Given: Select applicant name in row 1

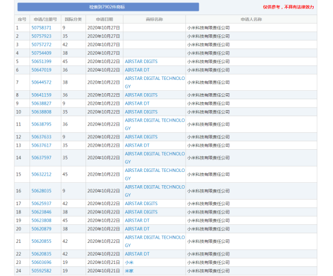Looking at the screenshot, I should click(208, 28).
